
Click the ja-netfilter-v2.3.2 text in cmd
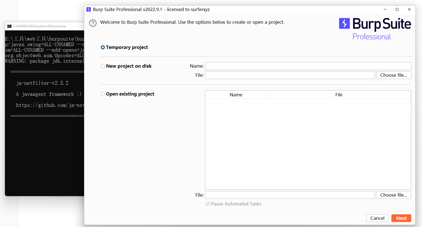click(42, 83)
